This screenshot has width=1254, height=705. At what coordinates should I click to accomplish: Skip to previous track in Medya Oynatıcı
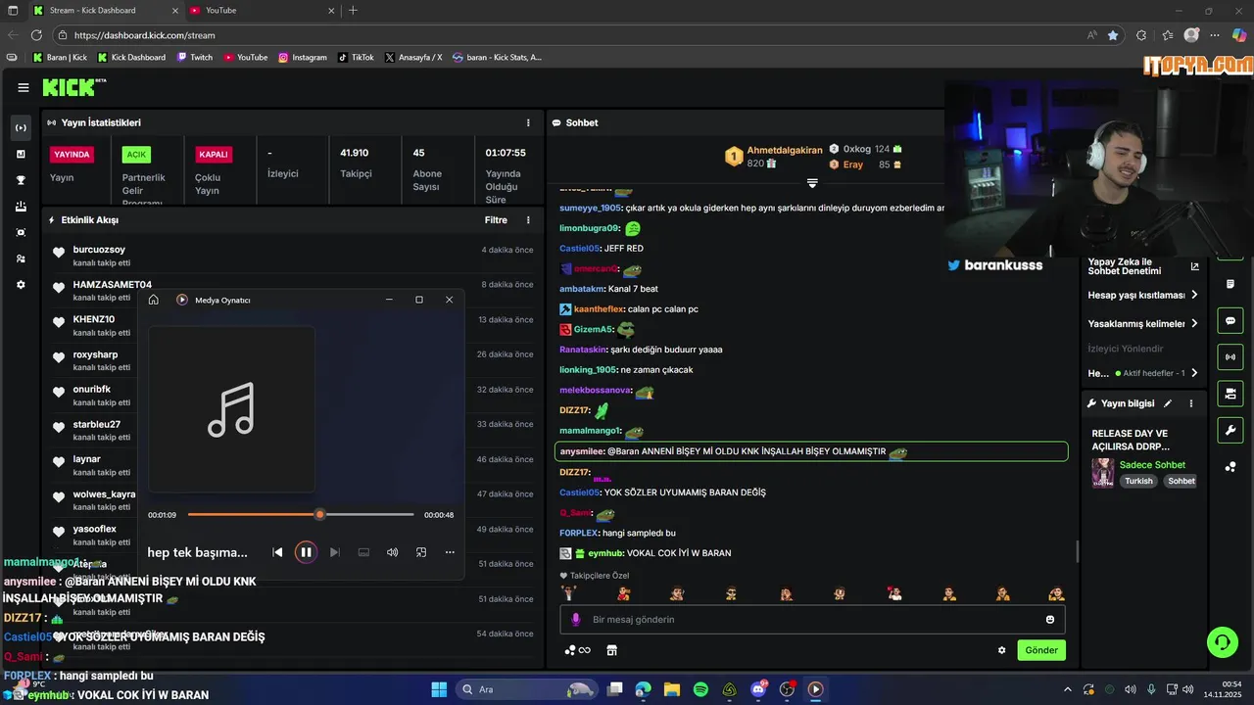(x=277, y=552)
